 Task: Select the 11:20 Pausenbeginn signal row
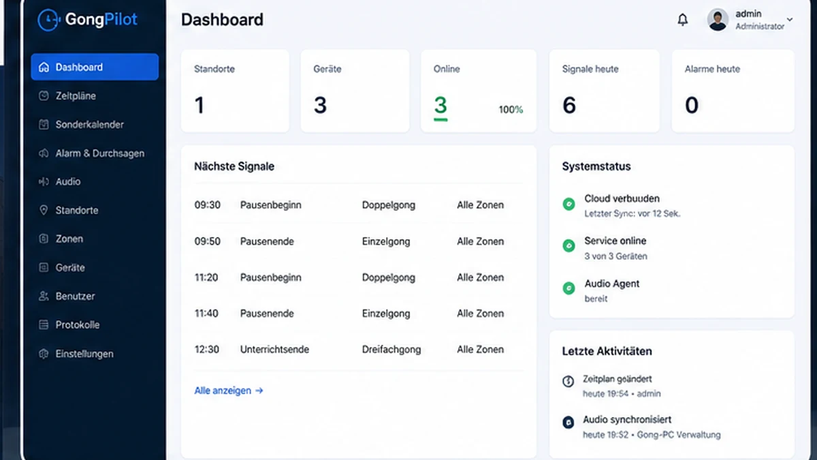pos(358,277)
